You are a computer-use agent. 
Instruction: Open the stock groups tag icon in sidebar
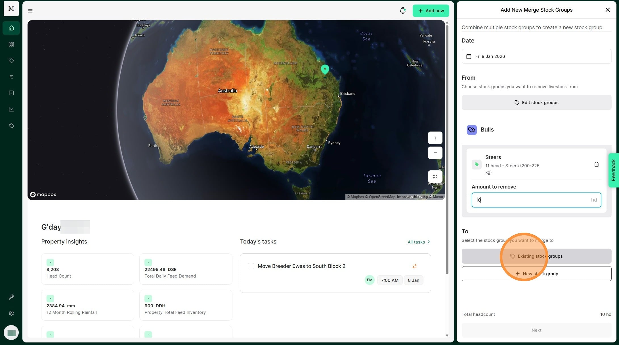(x=11, y=60)
